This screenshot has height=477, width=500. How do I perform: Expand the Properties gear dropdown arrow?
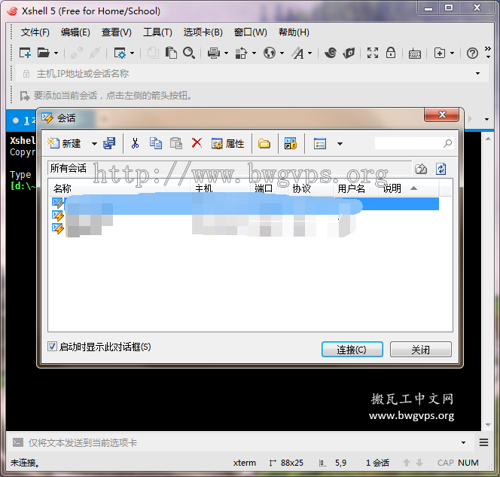pos(132,53)
